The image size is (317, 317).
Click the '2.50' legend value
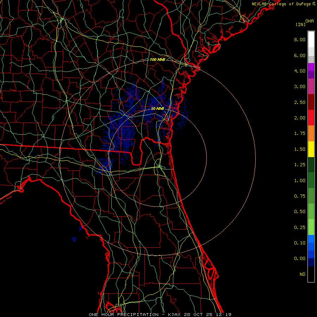(300, 102)
